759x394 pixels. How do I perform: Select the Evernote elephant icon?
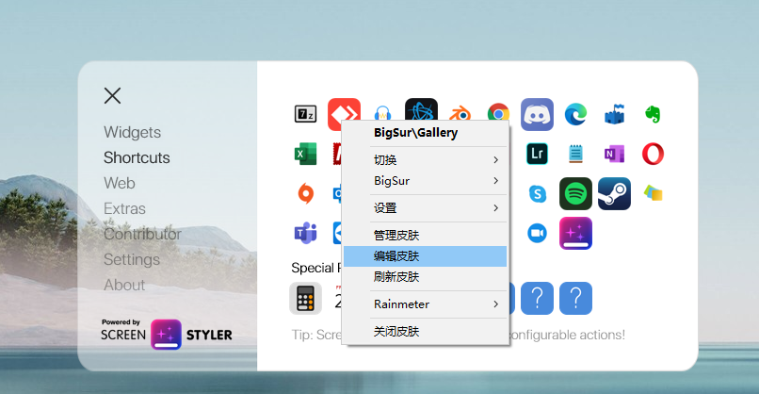coord(653,114)
